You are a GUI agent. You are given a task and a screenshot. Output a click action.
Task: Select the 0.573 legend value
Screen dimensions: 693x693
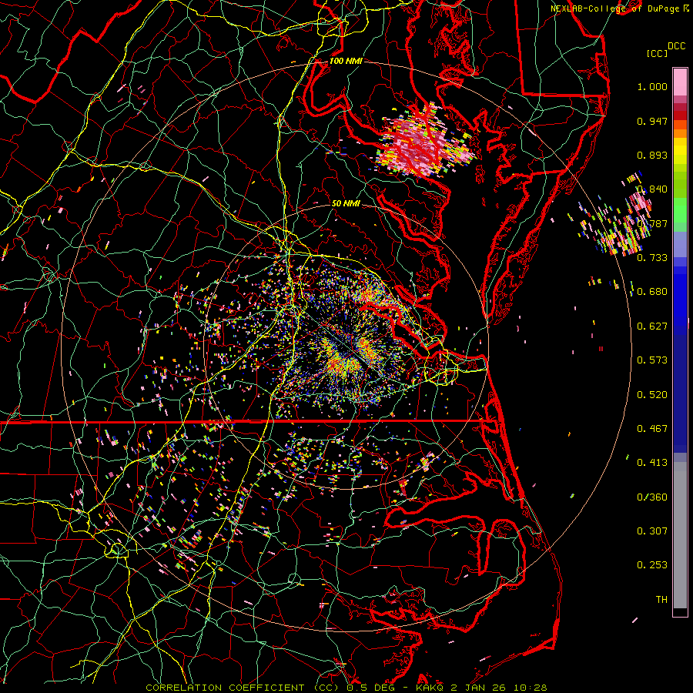[x=652, y=360]
